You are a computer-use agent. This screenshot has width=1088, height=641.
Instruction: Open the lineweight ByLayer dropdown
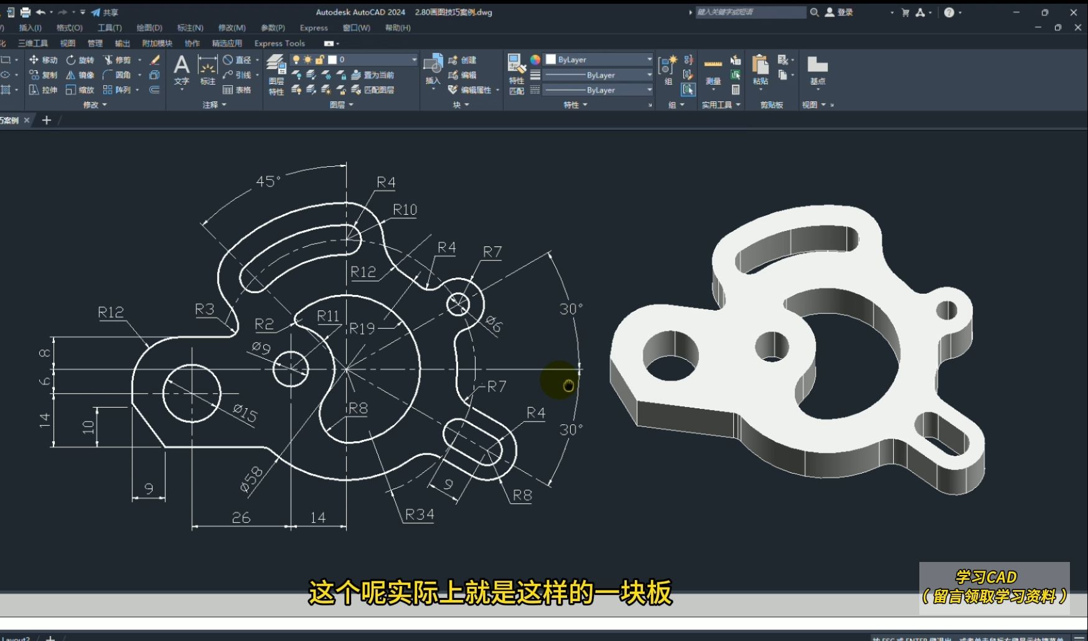pyautogui.click(x=649, y=75)
